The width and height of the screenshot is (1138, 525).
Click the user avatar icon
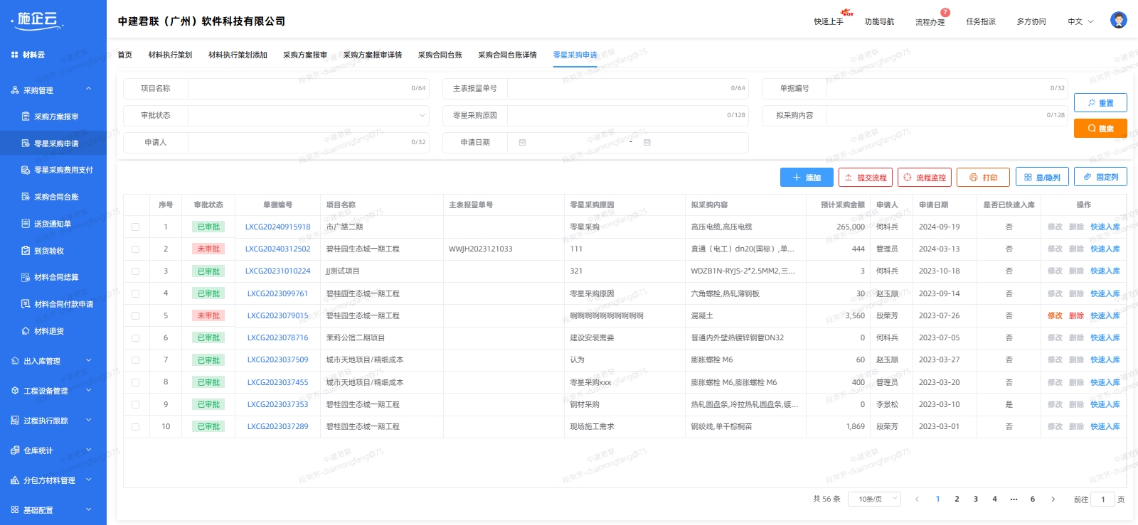coord(1118,21)
